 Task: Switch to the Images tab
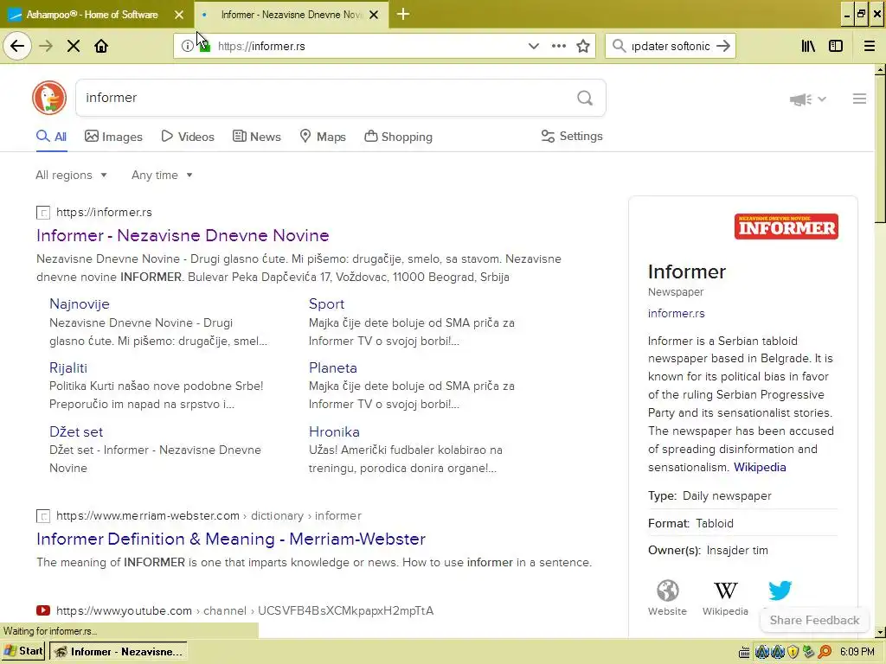[x=113, y=137]
